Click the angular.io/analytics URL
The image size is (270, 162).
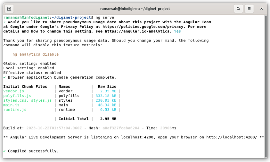(137, 31)
